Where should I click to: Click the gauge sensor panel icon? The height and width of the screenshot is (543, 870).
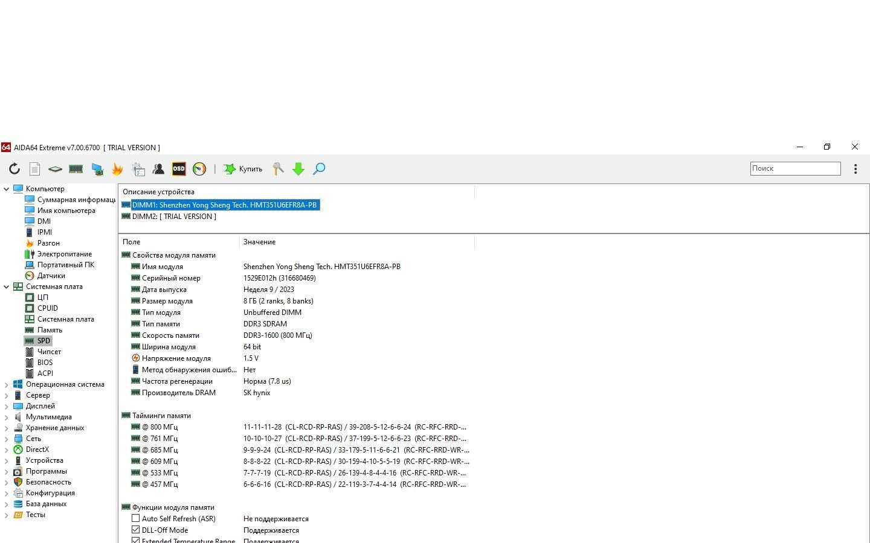[199, 169]
